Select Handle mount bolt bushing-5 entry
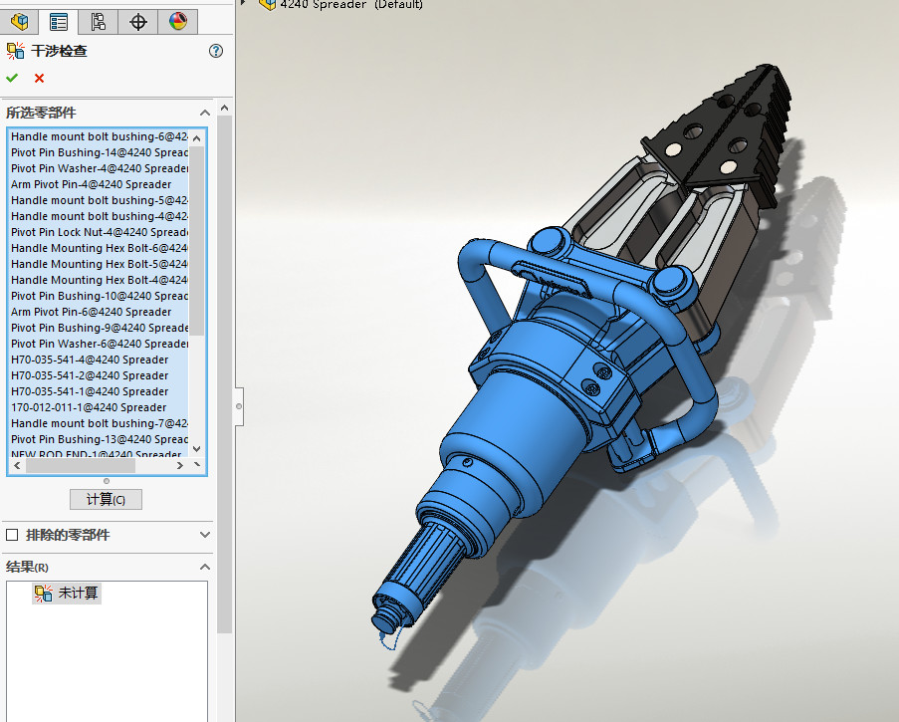The height and width of the screenshot is (722, 899). (100, 200)
